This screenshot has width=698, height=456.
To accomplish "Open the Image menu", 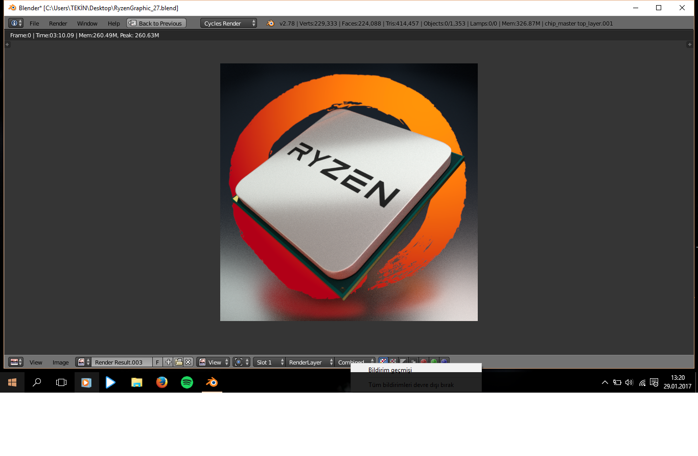I will coord(60,362).
